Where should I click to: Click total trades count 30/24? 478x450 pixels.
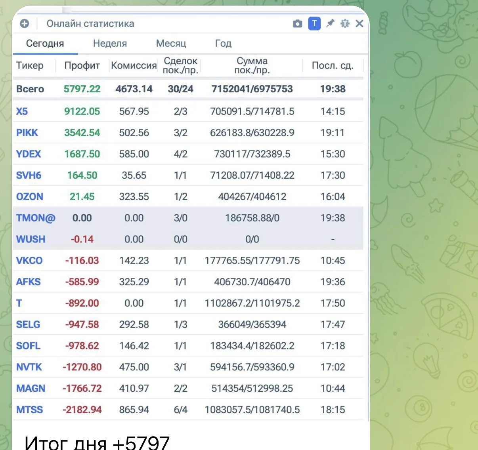(x=180, y=89)
